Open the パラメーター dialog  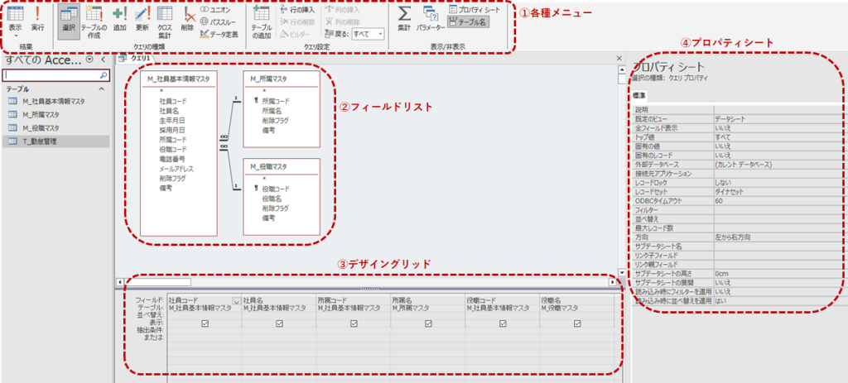point(431,18)
